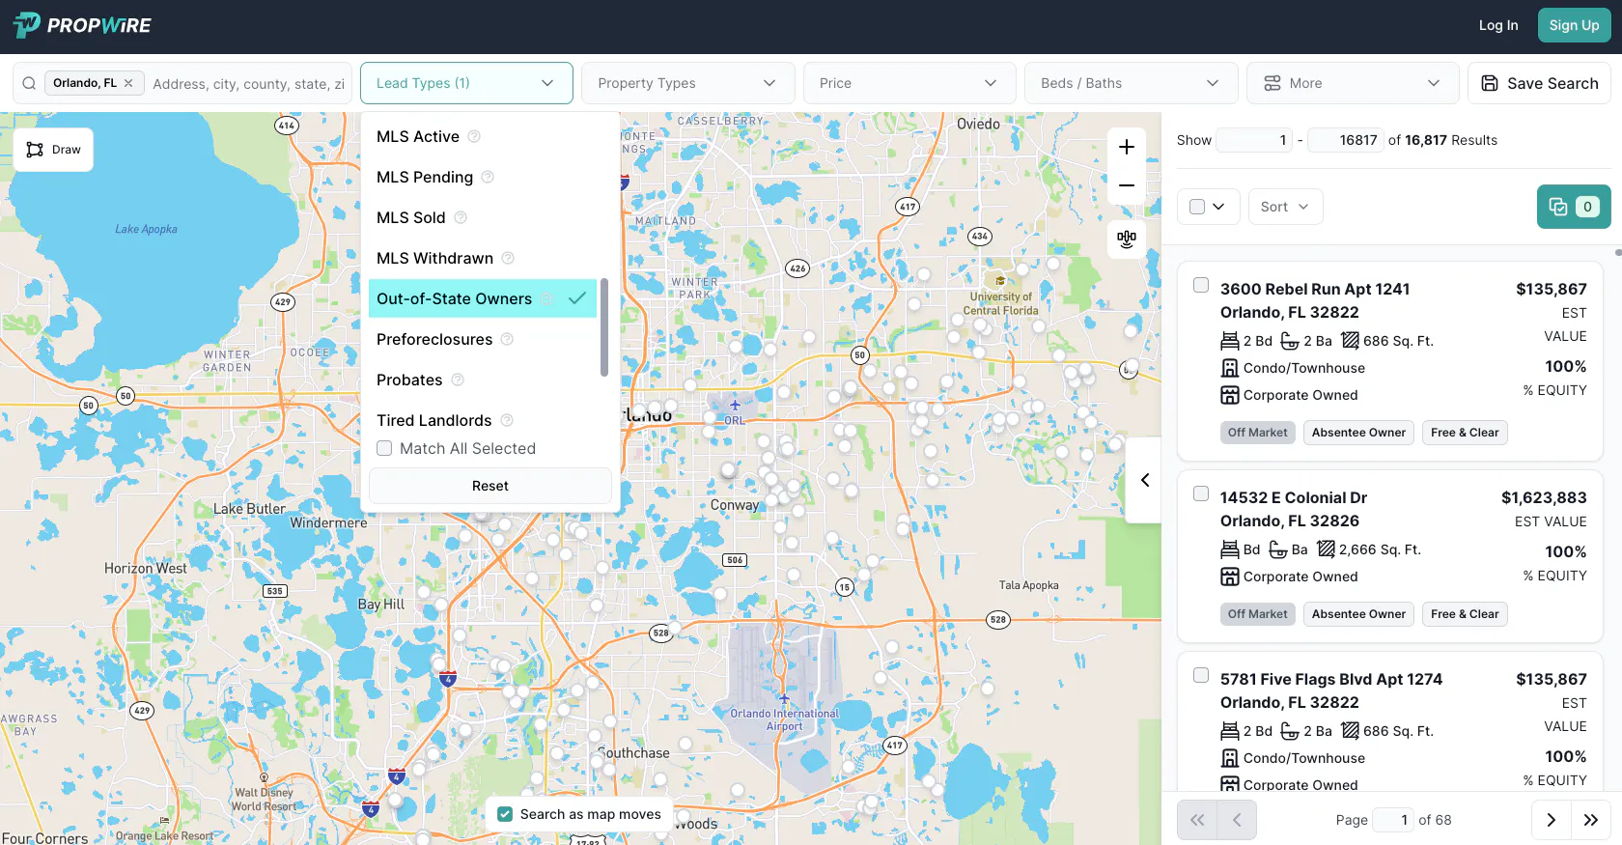Expand the Property Types dropdown
Viewport: 1622px width, 845px height.
click(687, 83)
